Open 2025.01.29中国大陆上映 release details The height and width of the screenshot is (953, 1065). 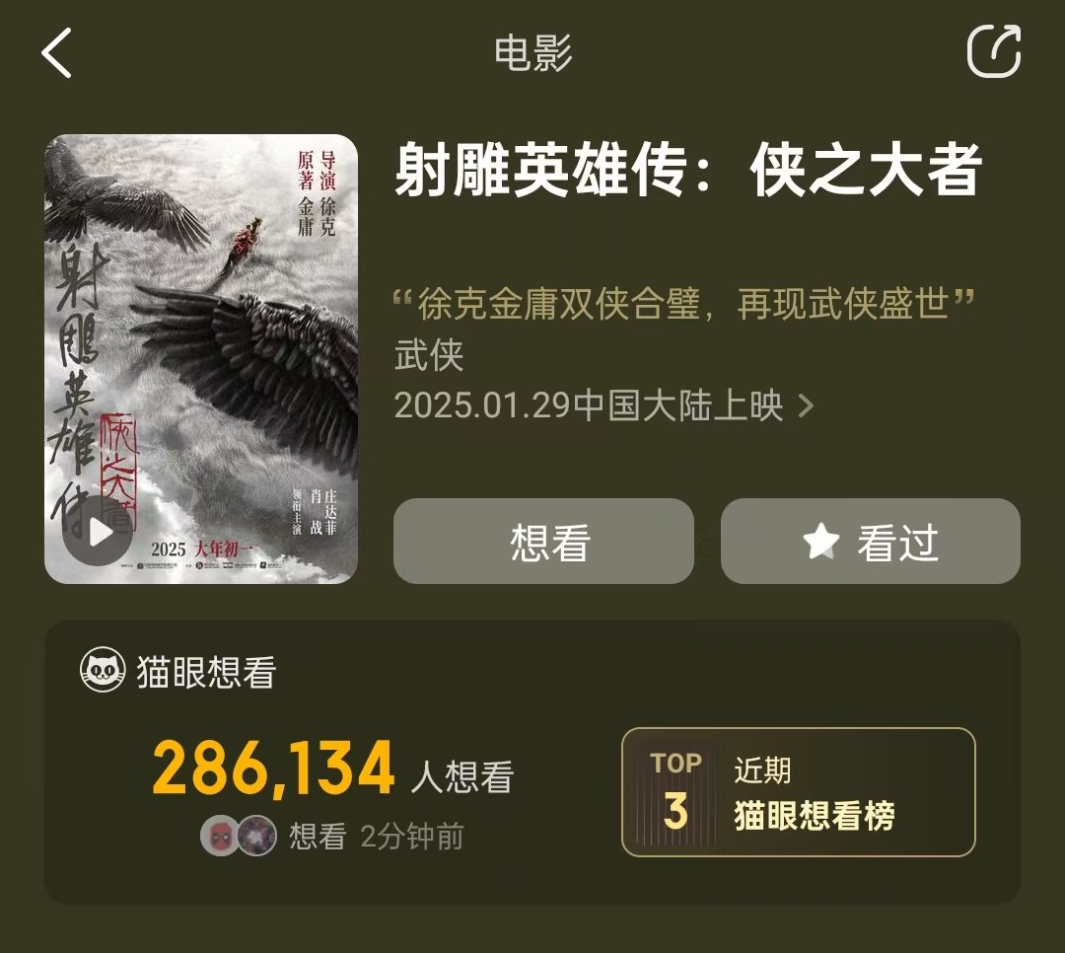[603, 405]
